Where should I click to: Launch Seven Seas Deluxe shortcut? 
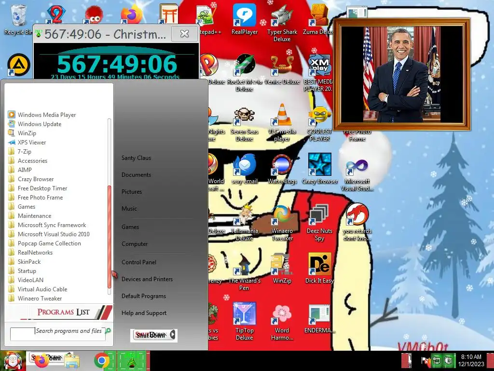(245, 124)
